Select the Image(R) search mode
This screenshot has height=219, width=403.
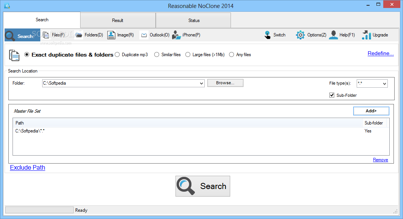pyautogui.click(x=120, y=35)
